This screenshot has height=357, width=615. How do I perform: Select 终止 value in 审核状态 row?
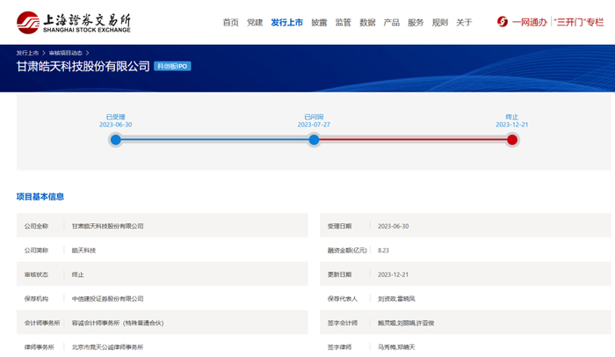click(77, 274)
